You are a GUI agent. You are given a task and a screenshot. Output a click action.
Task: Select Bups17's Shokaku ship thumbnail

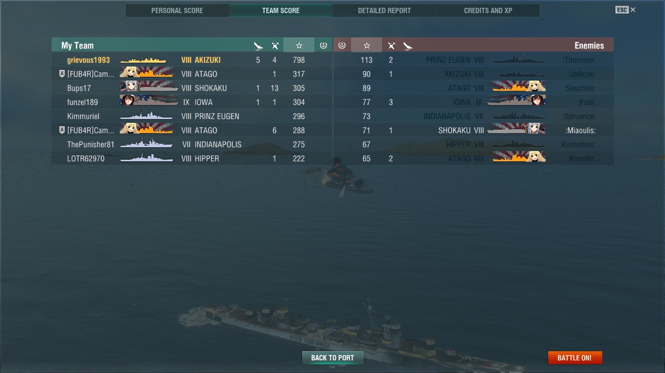click(x=149, y=87)
